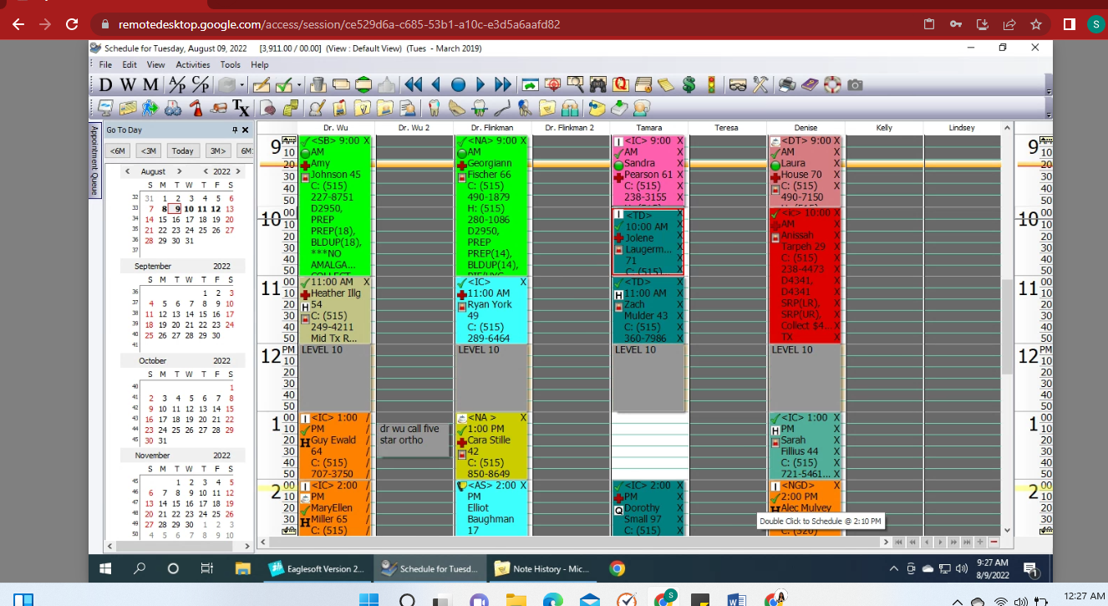Click the fire extinguisher icon in second toolbar
This screenshot has height=606, width=1108.
[196, 108]
